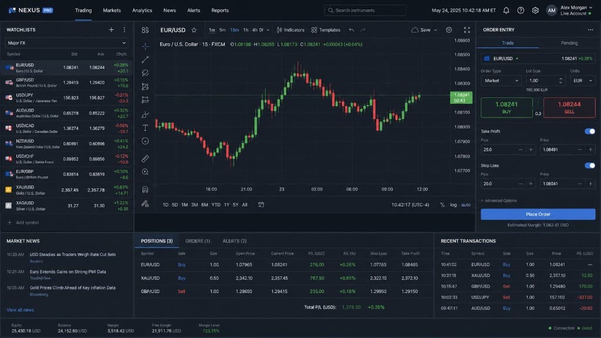Screen dimensions: 601x338
Task: Open Euro Extends Gains news headline
Action: pos(68,272)
